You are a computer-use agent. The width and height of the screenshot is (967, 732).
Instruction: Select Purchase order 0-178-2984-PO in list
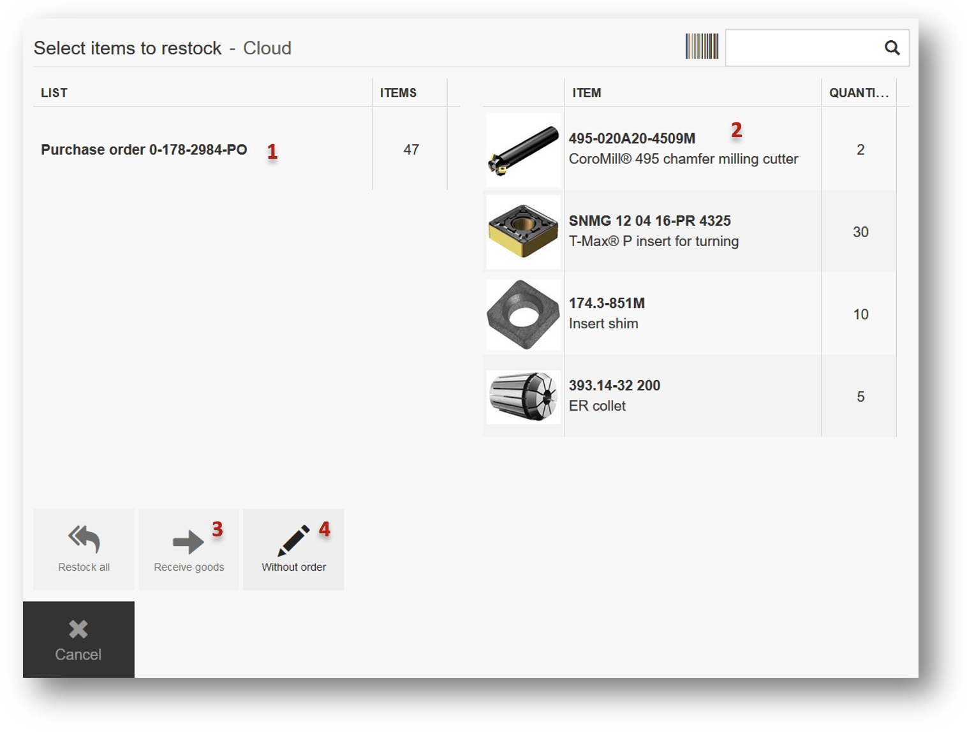144,150
